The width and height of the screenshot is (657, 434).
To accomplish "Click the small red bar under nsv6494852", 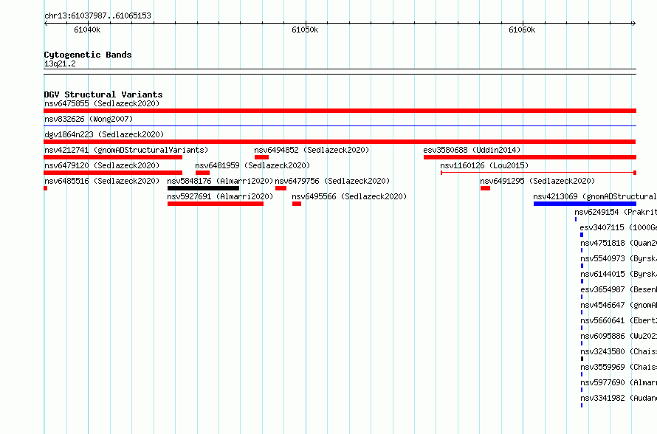I will (x=261, y=157).
